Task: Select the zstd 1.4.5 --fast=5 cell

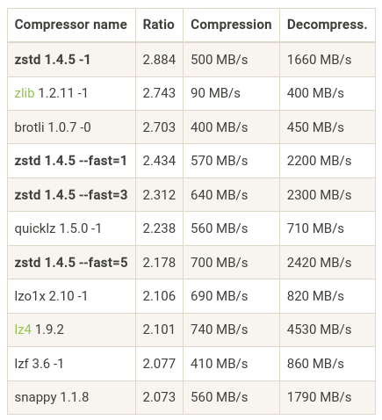Action: coord(71,263)
